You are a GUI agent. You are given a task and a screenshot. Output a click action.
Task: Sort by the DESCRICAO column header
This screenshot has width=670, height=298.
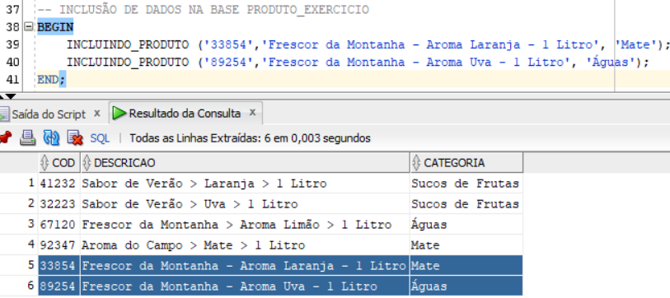click(x=245, y=163)
